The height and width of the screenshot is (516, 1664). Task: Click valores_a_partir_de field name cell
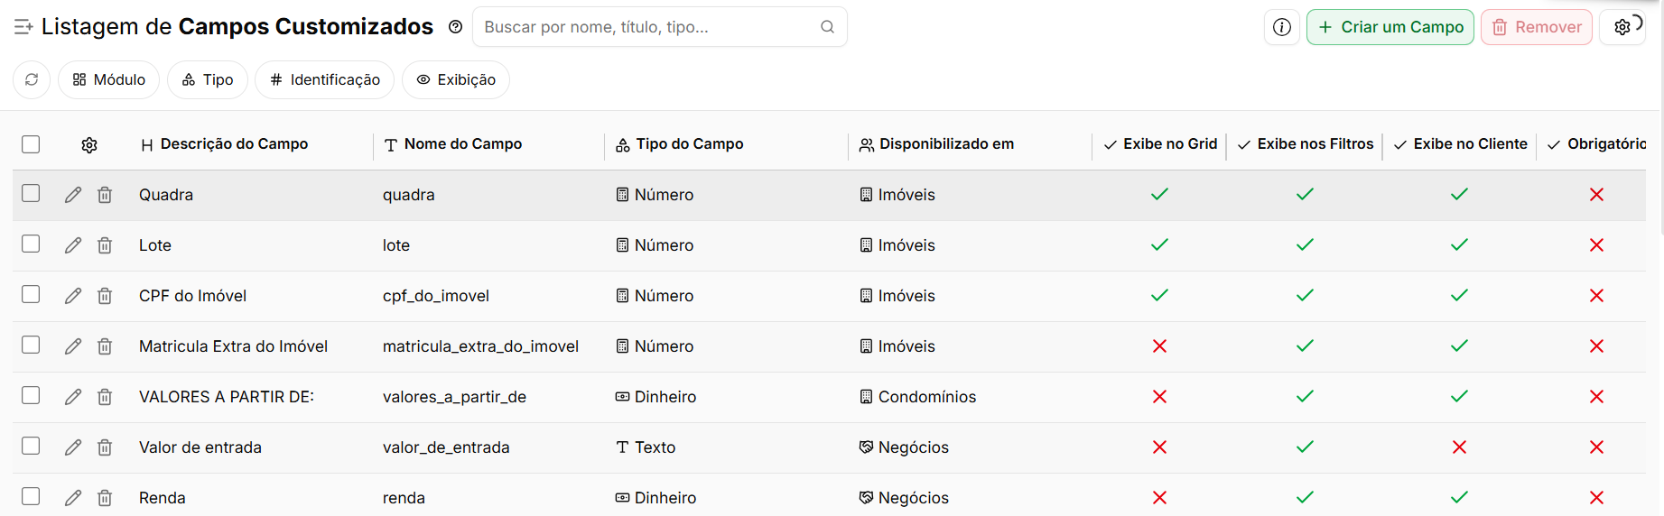click(454, 397)
